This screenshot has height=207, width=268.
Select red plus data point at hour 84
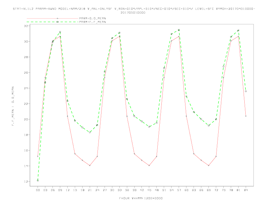(x=246, y=116)
